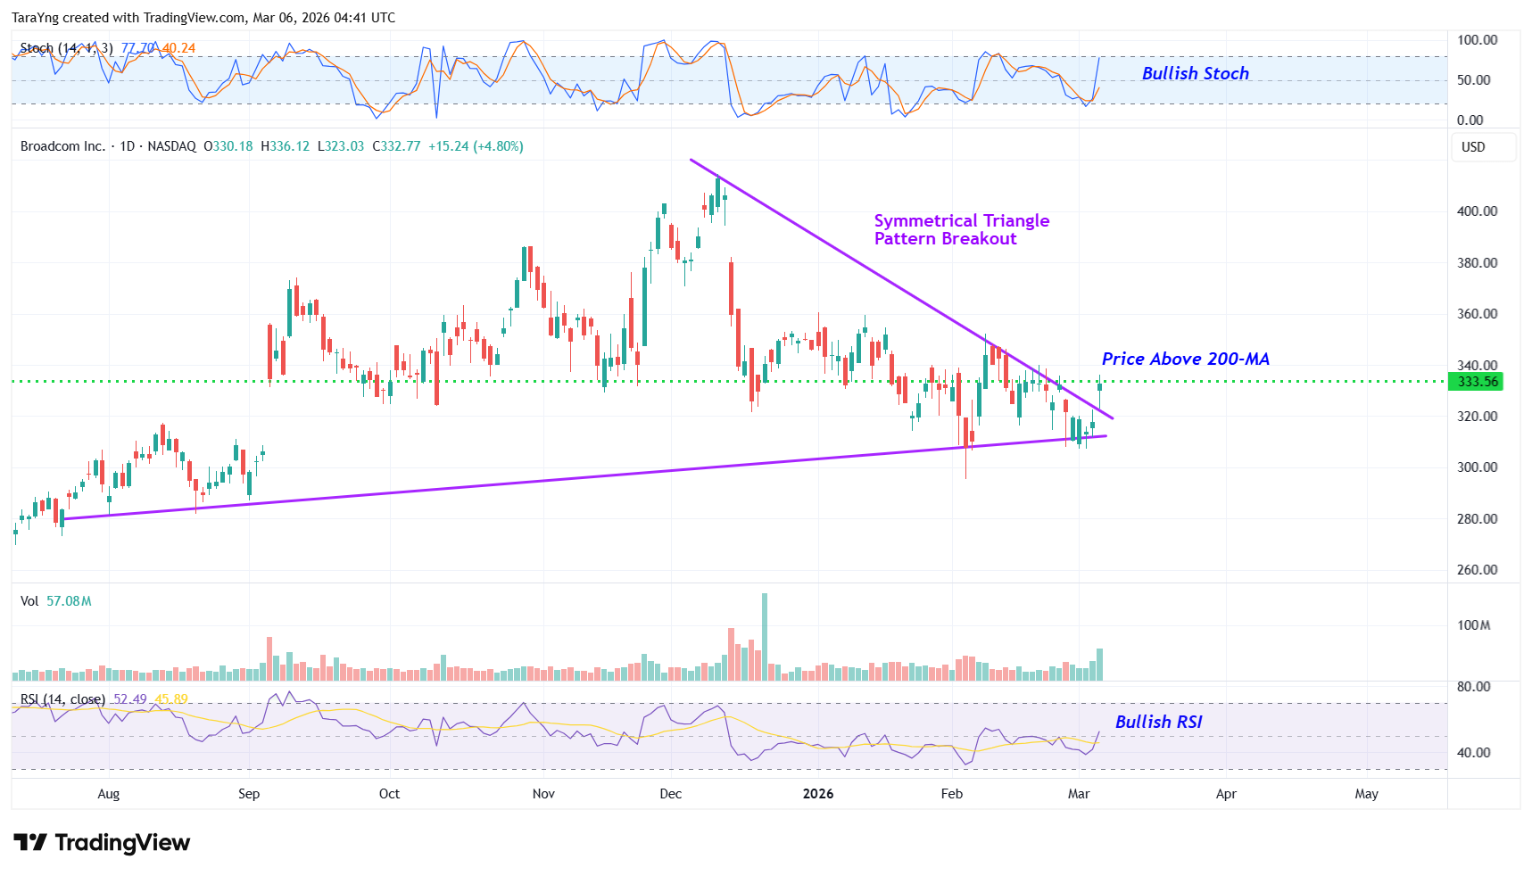This screenshot has height=876, width=1532.
Task: Select the Bullish Stoch text label
Action: point(1195,74)
